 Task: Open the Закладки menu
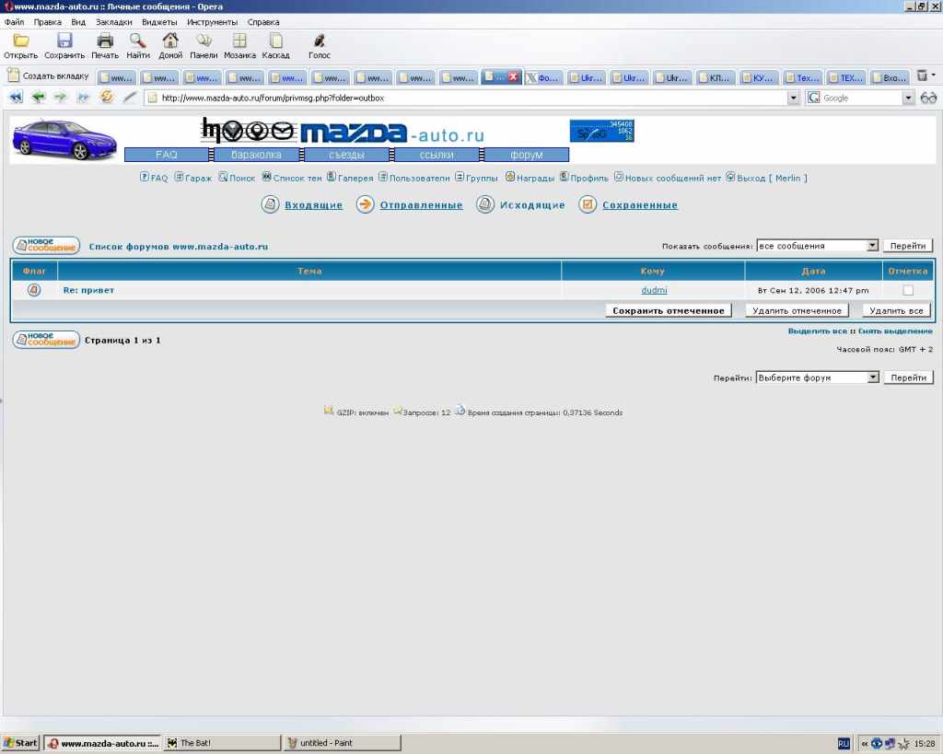click(x=113, y=21)
